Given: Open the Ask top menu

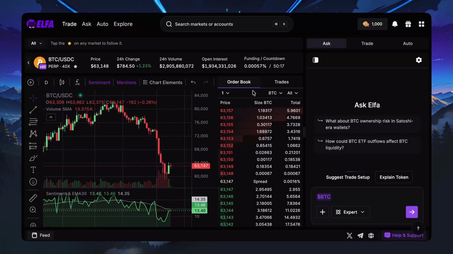Looking at the screenshot, I should [x=86, y=24].
